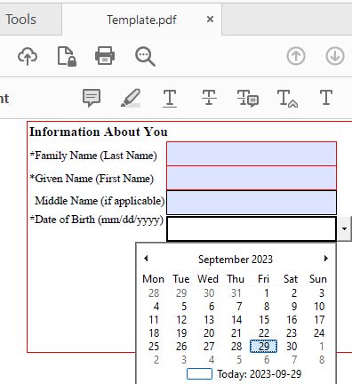The image size is (352, 384).
Task: Close the Template.pdf tab
Action: pos(210,20)
